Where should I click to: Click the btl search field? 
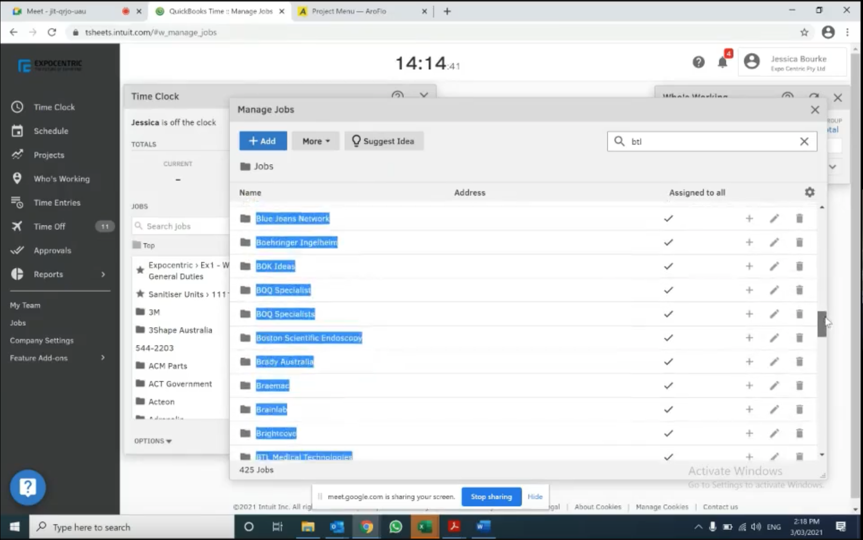coord(712,141)
